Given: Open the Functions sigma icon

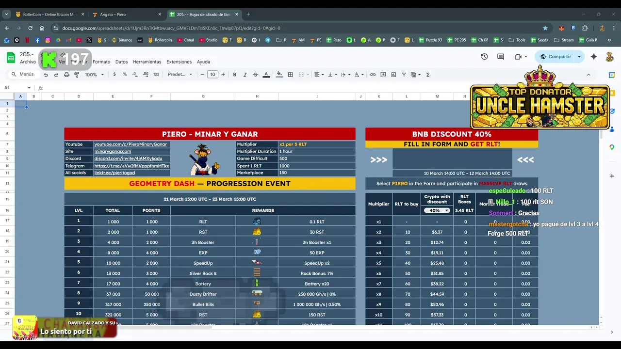Looking at the screenshot, I should pyautogui.click(x=427, y=75).
